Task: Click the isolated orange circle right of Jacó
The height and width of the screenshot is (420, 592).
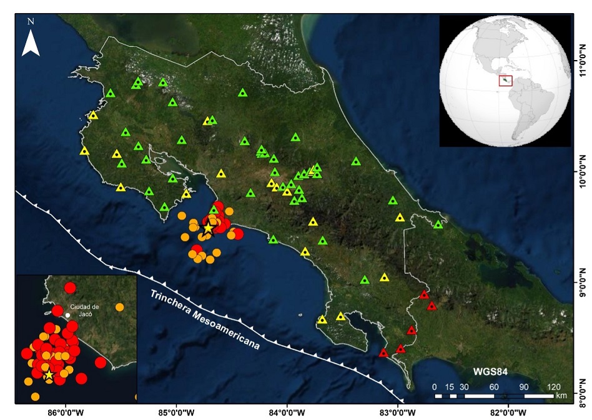Action: [120, 307]
